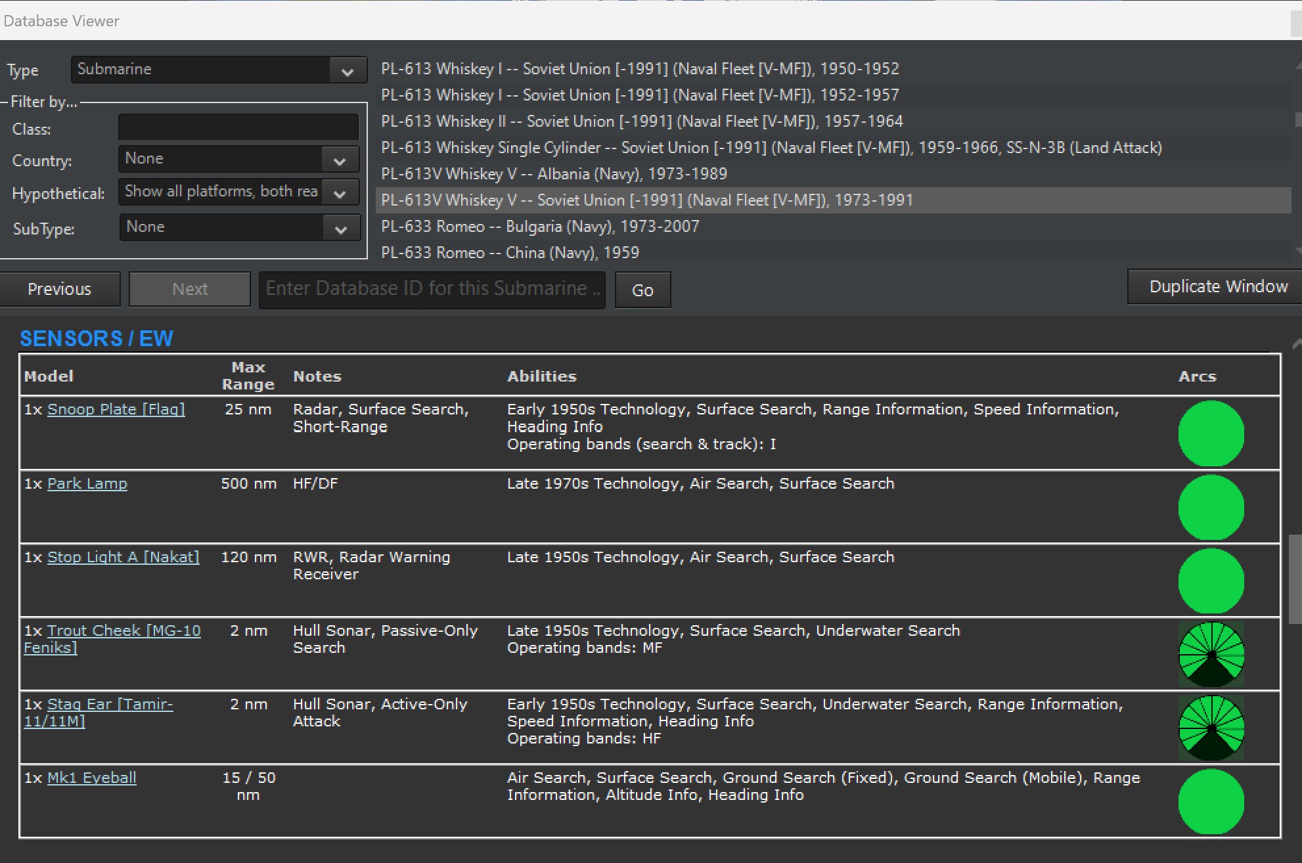Open the Park Lamp sensor link

[87, 483]
